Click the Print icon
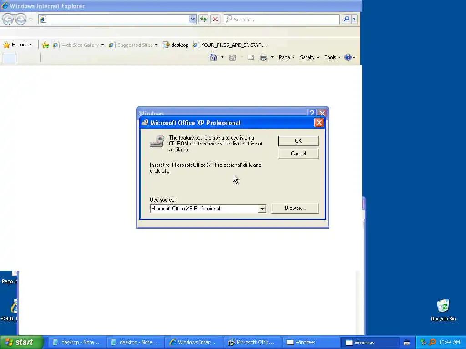466x349 pixels. (263, 57)
